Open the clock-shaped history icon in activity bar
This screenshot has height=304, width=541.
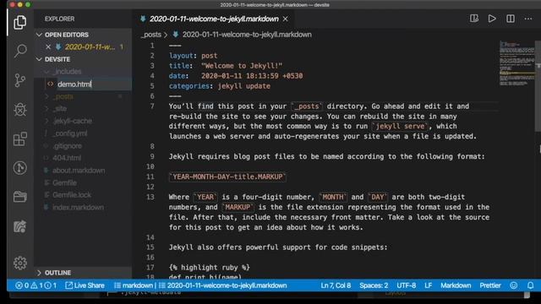click(x=20, y=168)
